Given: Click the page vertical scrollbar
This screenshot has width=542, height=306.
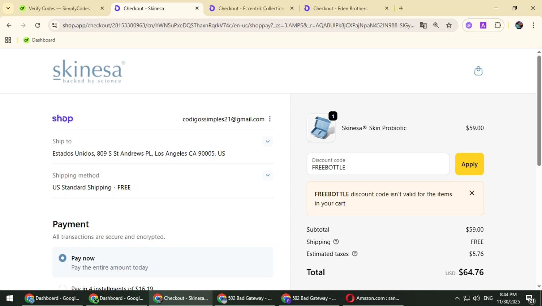Looking at the screenshot, I should point(539,110).
